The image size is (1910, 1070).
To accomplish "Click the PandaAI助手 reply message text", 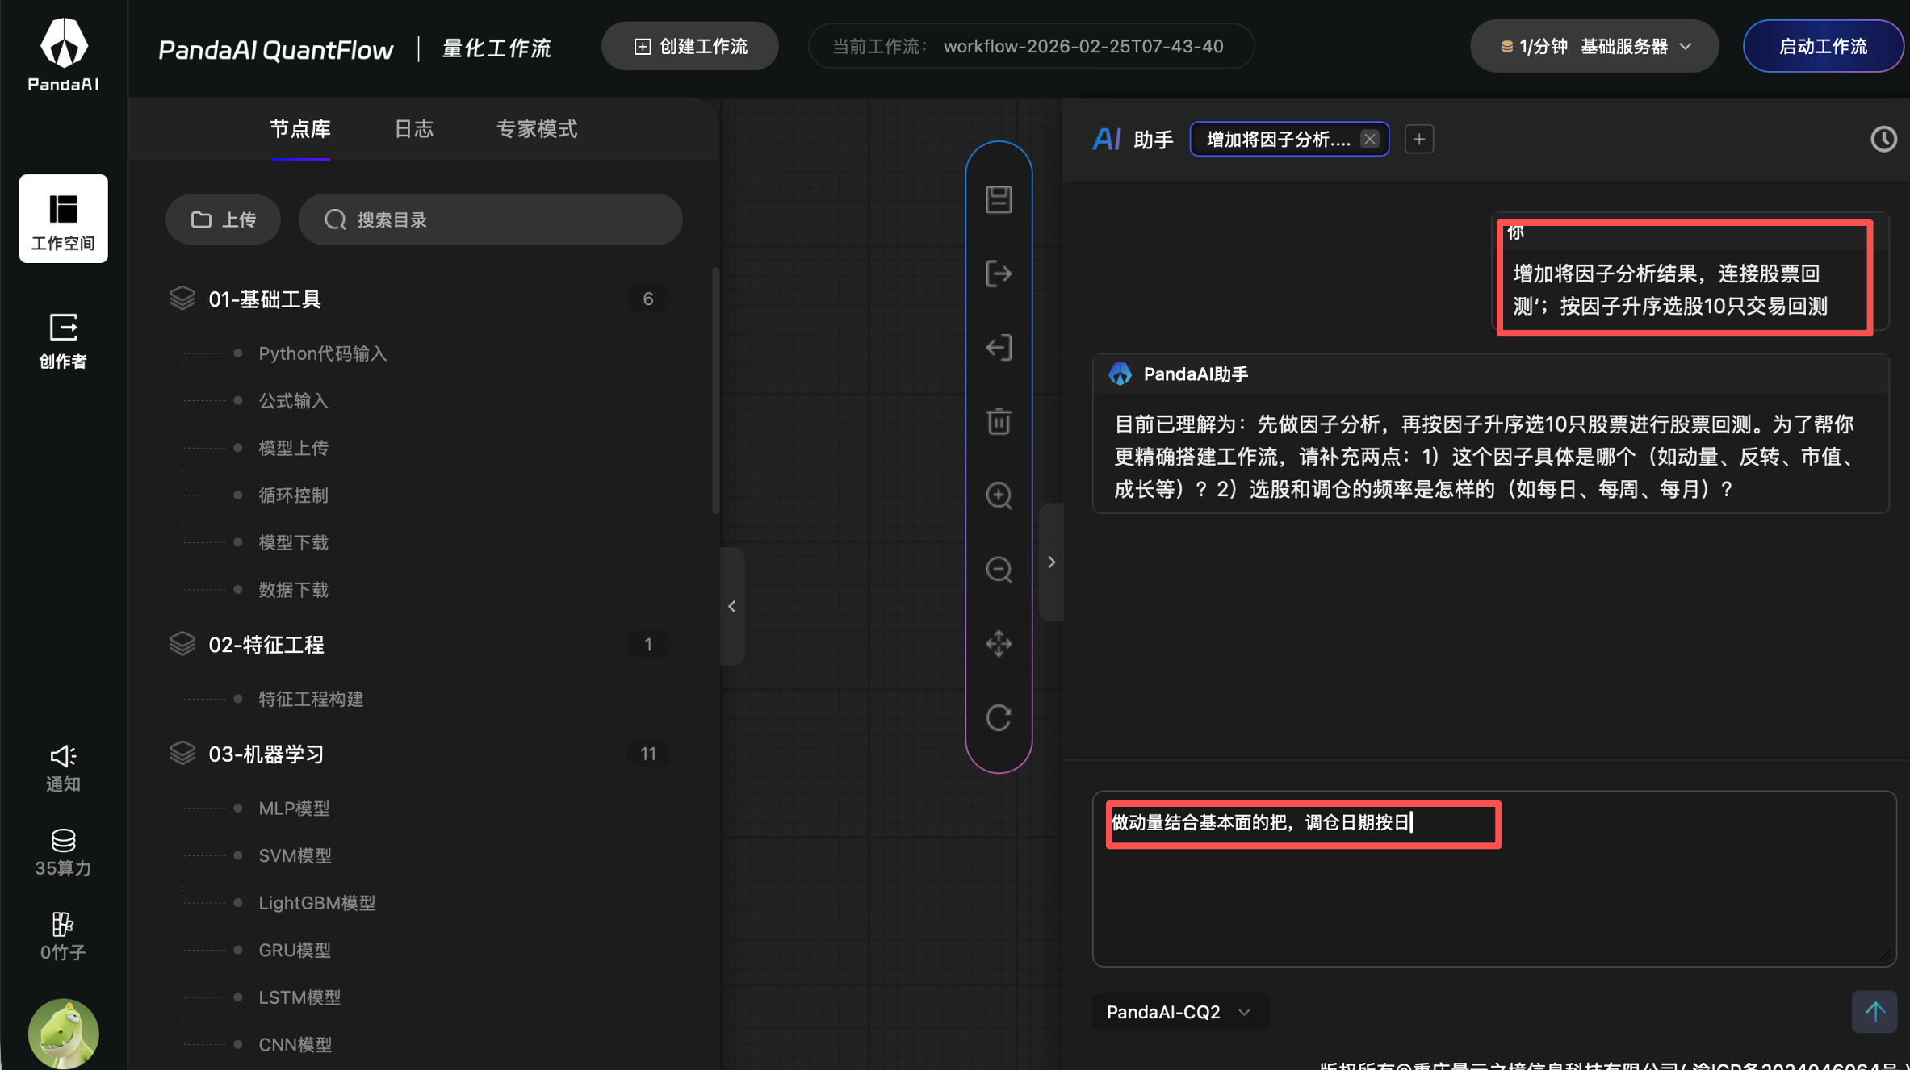I will coord(1484,457).
